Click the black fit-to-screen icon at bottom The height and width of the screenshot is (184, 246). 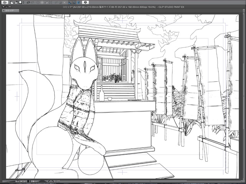click(x=28, y=181)
